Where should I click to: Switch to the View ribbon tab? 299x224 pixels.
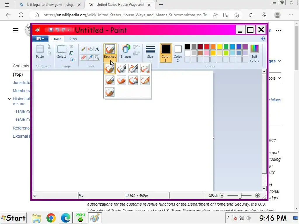click(x=73, y=39)
